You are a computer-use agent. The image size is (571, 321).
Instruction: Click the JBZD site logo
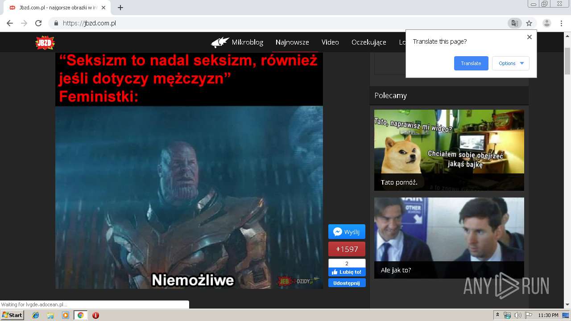[45, 42]
